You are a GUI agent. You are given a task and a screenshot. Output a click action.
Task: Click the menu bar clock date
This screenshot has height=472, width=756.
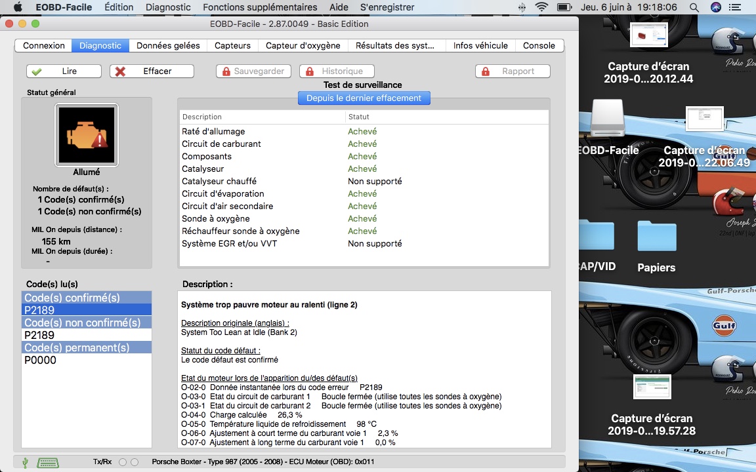629,7
